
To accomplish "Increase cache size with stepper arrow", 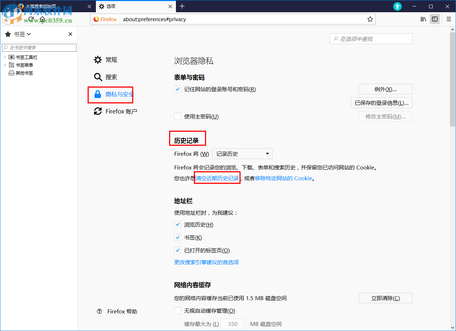I will coord(245,321).
